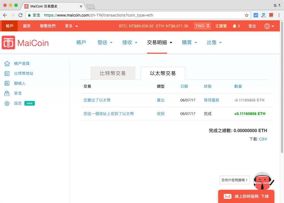The image size is (284, 203).
Task: Click the contacts icon beside 聯絡人
Action: click(x=6, y=83)
